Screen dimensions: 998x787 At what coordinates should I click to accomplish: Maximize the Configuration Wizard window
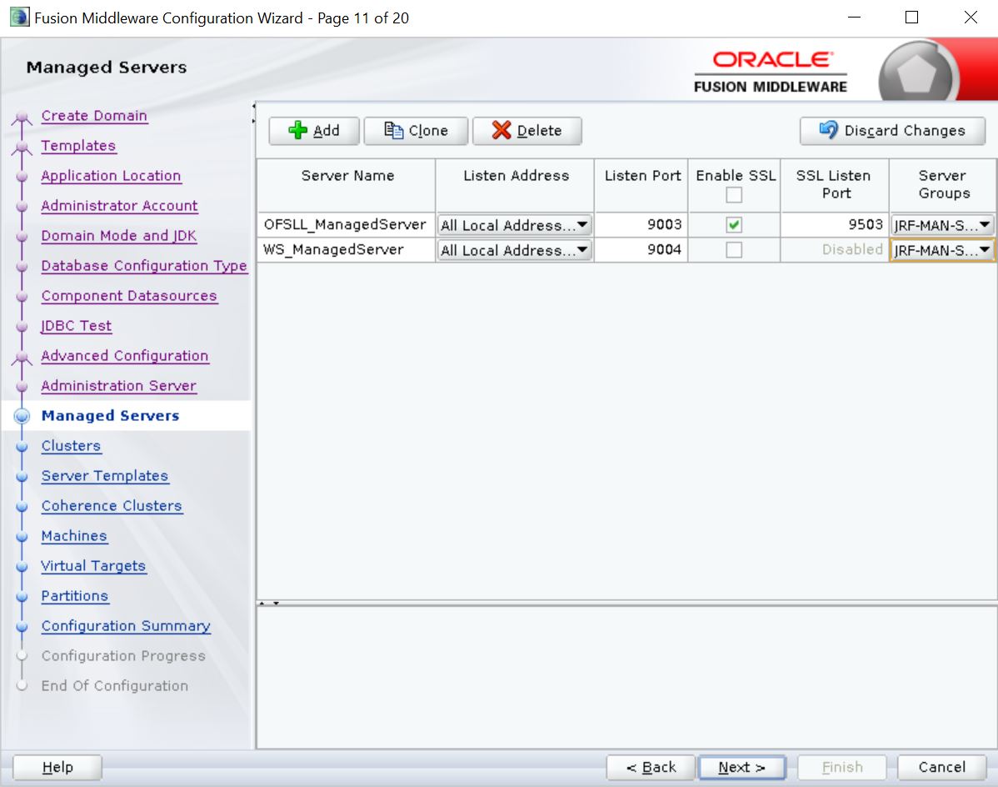[911, 18]
